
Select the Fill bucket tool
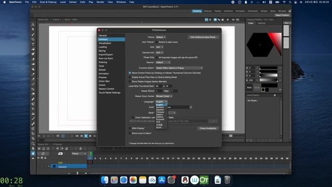(x=33, y=49)
